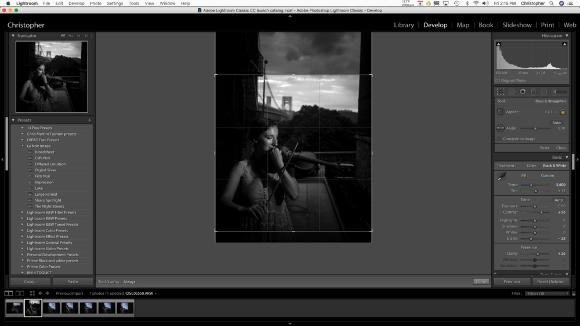Click Auto above the Angle slider
Image resolution: width=580 pixels, height=326 pixels.
tap(556, 123)
